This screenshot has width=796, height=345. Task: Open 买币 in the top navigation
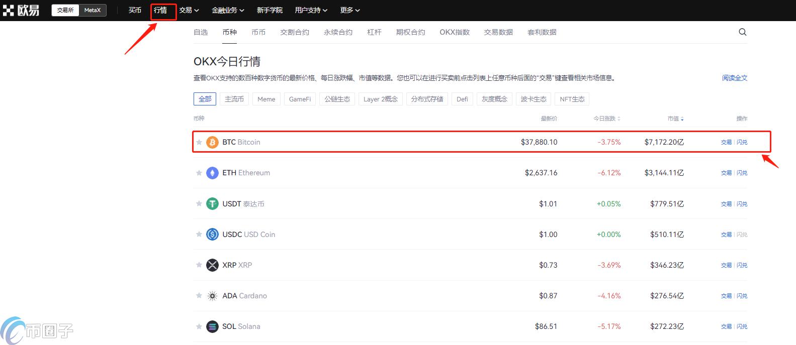[x=135, y=10]
